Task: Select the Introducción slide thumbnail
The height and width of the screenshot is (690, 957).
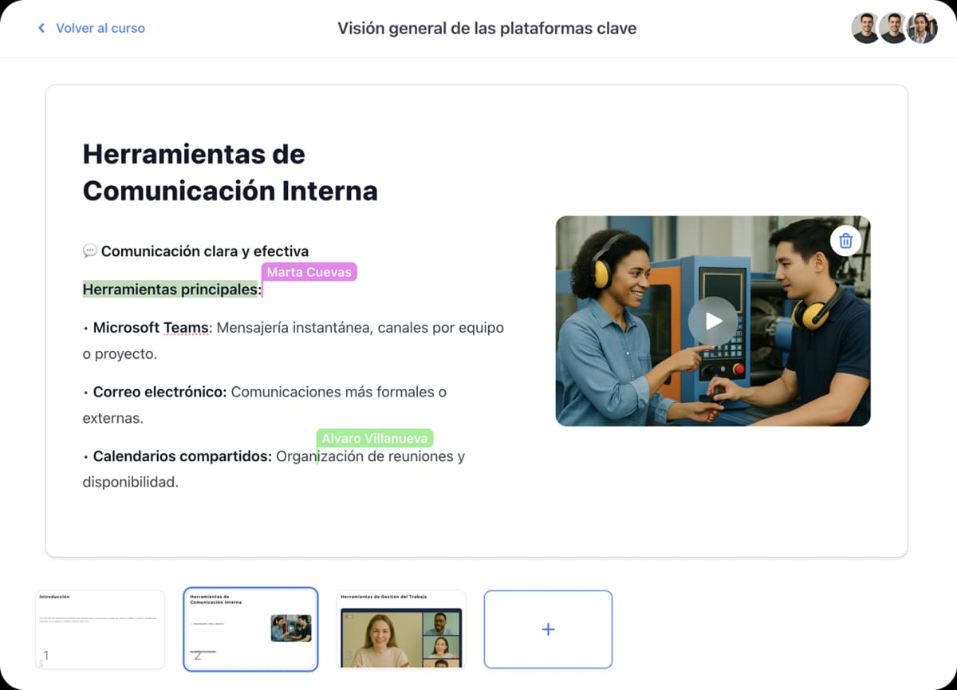Action: pyautogui.click(x=100, y=629)
